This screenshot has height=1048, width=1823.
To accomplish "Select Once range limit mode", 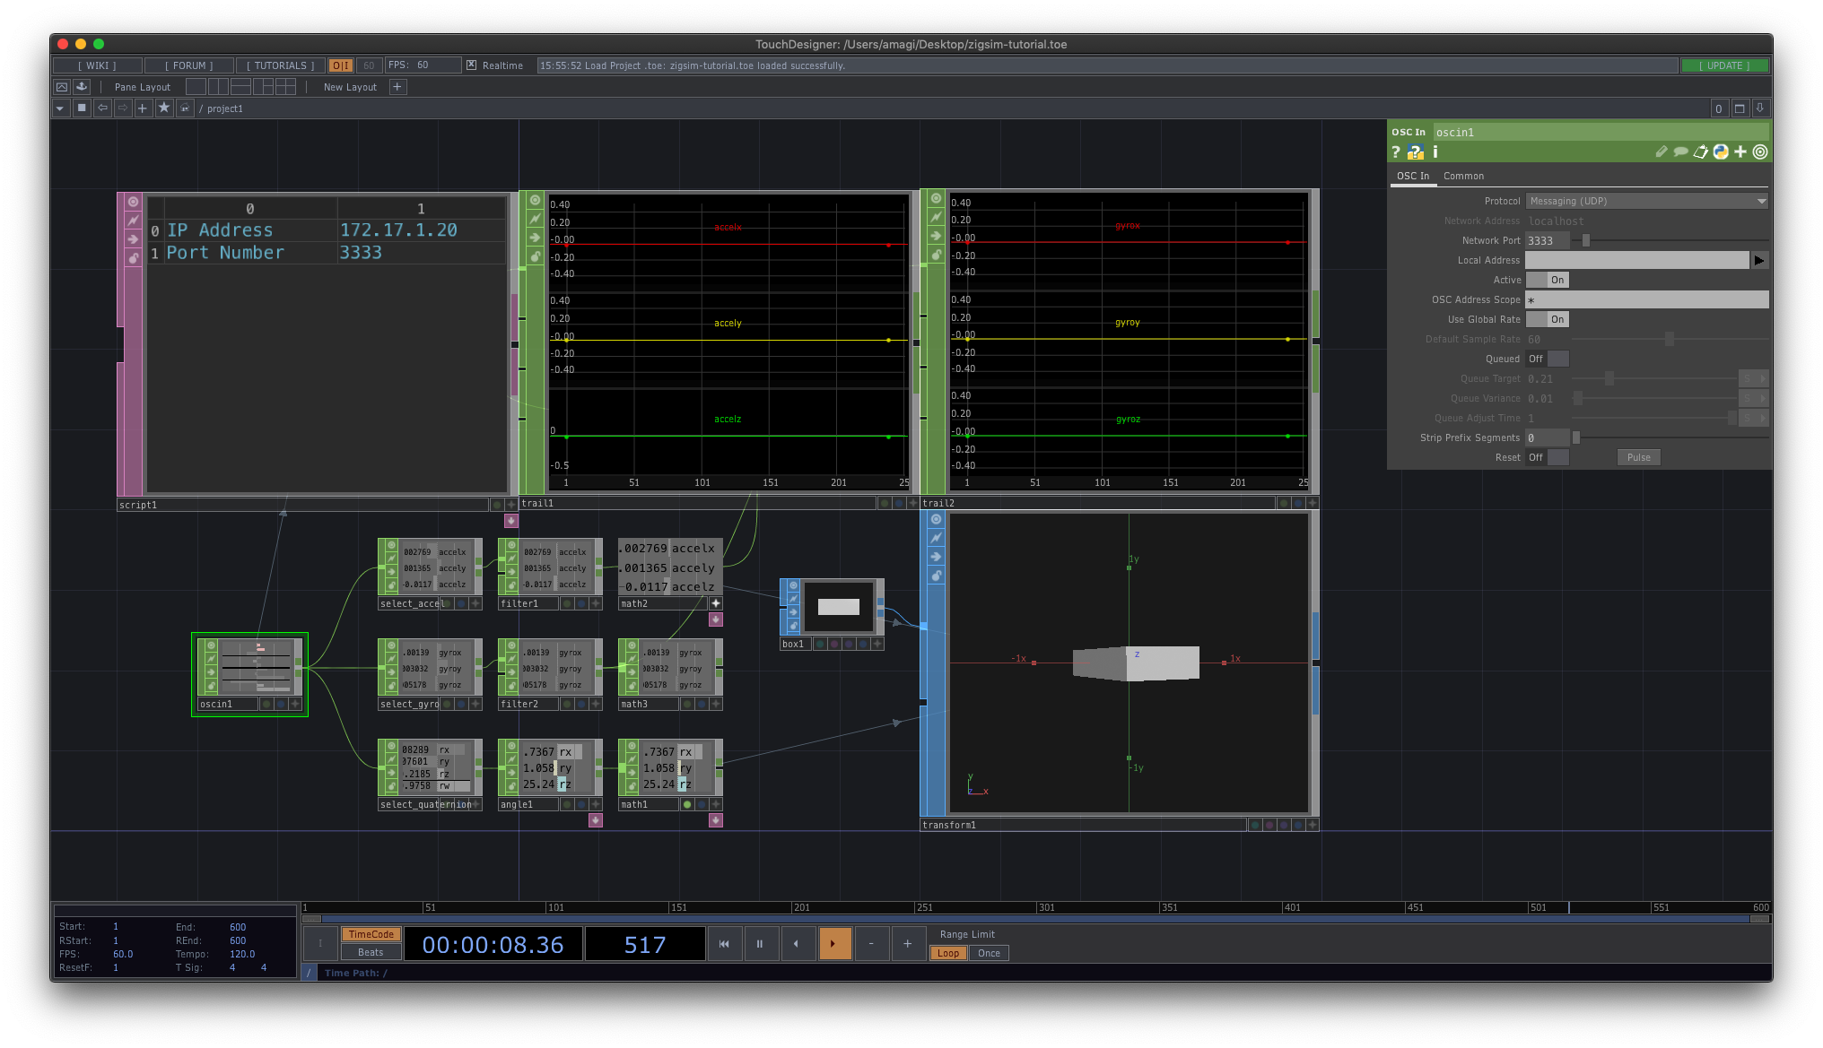I will point(989,953).
